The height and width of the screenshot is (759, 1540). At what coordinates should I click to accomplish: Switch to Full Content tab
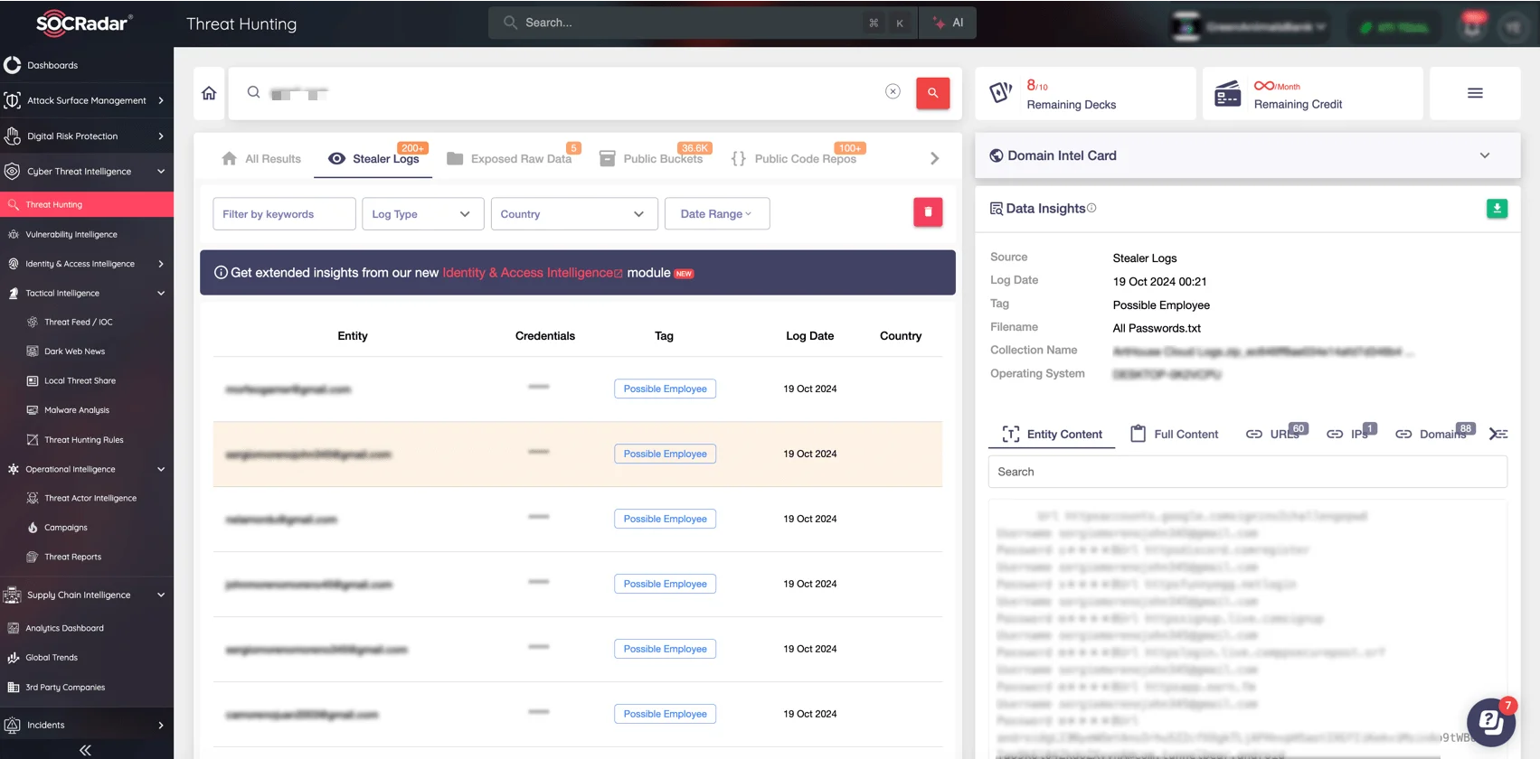click(x=1175, y=435)
